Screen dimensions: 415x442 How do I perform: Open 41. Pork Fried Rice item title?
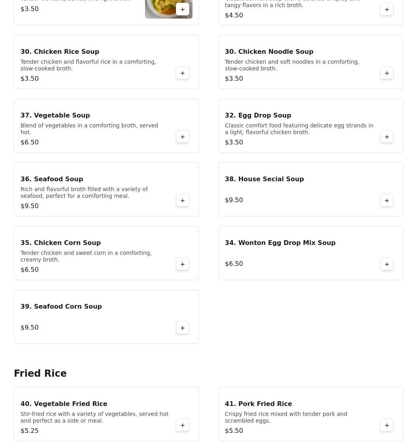coord(258,404)
